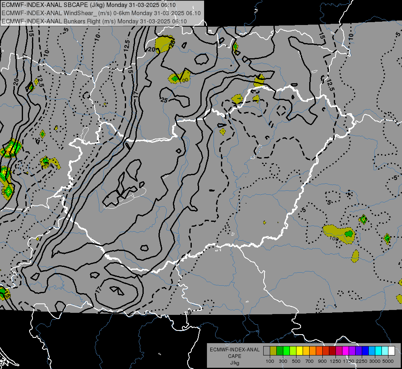This screenshot has width=402, height=369.
Task: Click the red-orange legend swatch
Action: (319, 351)
